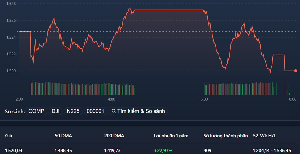Open the Tìm kiếm & So sánh search field
This screenshot has height=154, width=300.
point(138,111)
